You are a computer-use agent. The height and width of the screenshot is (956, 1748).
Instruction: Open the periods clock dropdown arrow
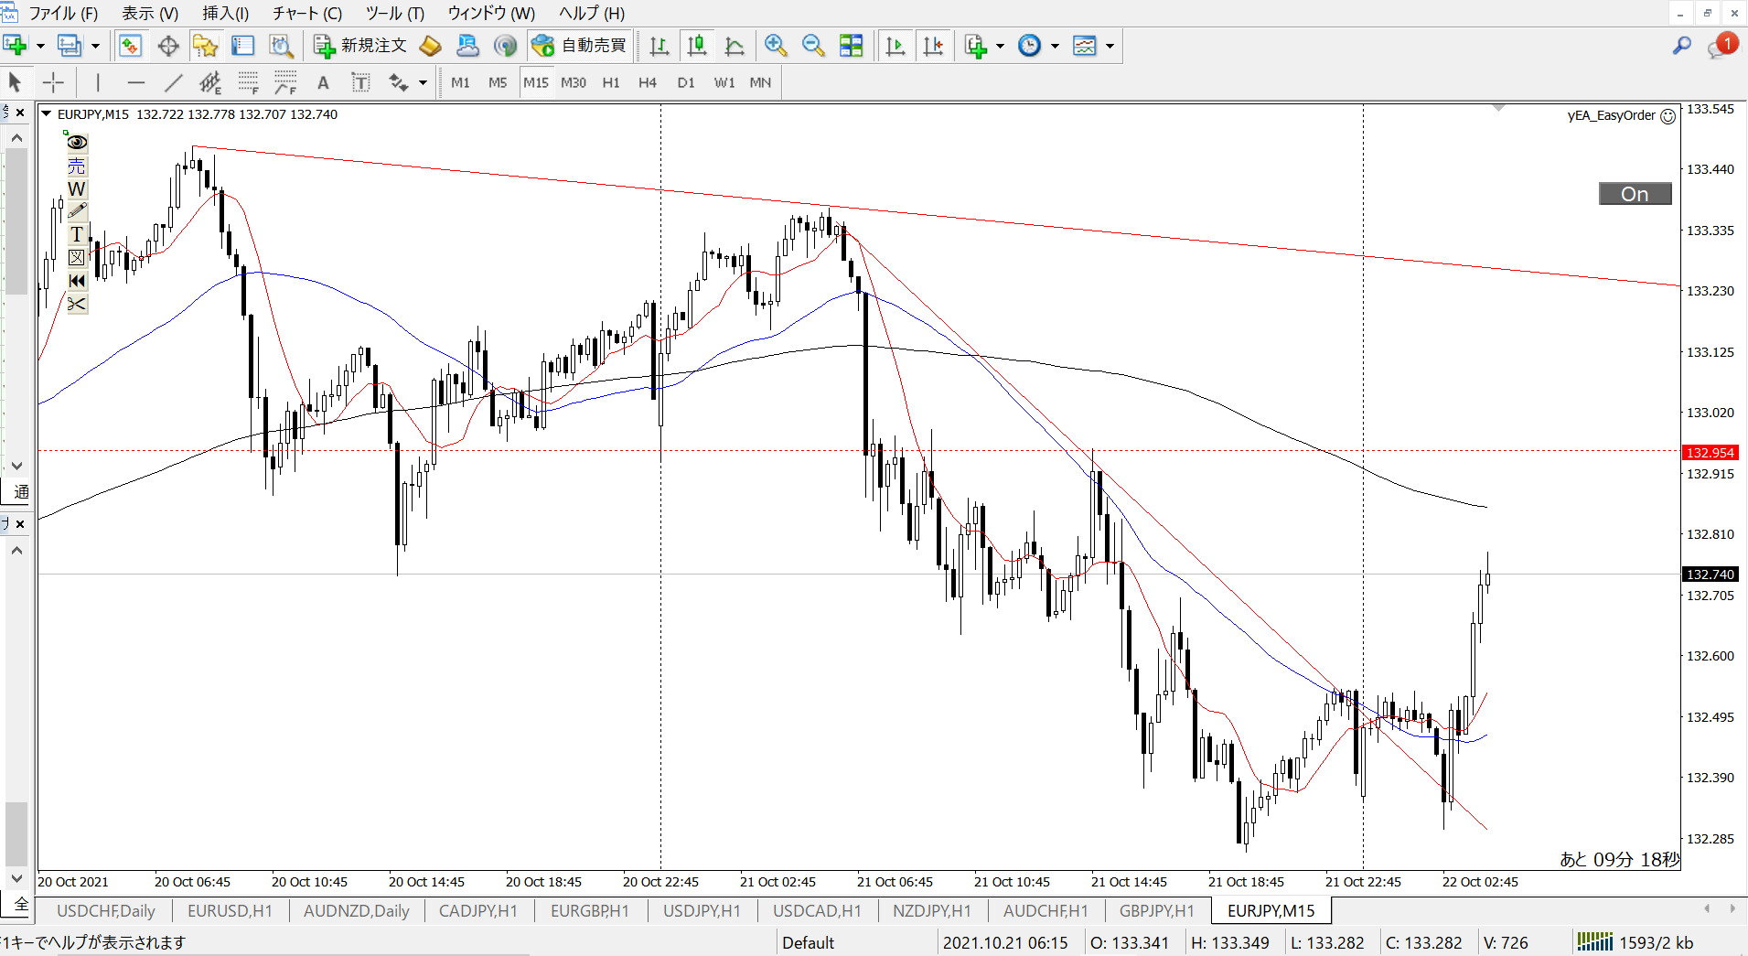(x=1055, y=46)
